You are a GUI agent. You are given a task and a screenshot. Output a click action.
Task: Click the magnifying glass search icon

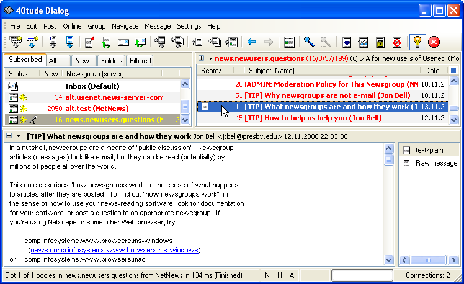point(308,42)
